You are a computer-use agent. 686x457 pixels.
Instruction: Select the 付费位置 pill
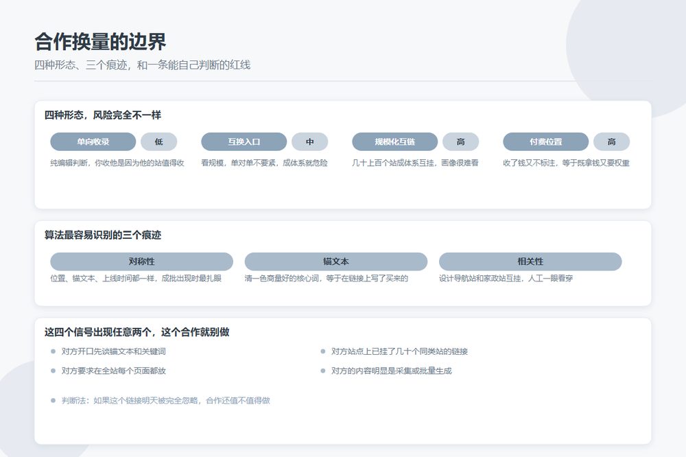coord(546,142)
